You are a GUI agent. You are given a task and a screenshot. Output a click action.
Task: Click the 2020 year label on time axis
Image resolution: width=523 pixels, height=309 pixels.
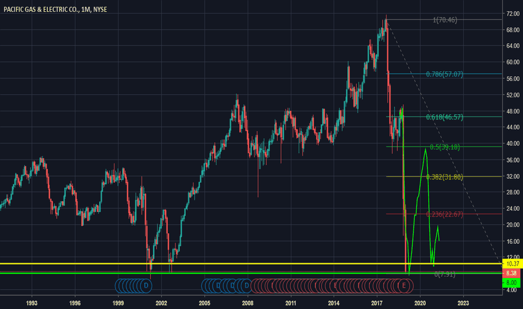coord(420,303)
